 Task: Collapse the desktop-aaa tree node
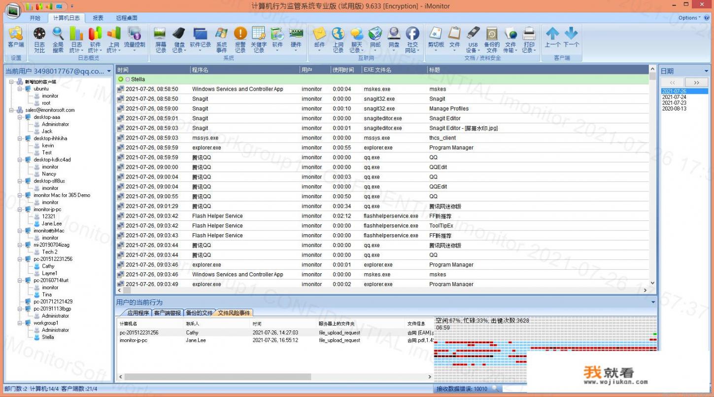click(x=20, y=117)
